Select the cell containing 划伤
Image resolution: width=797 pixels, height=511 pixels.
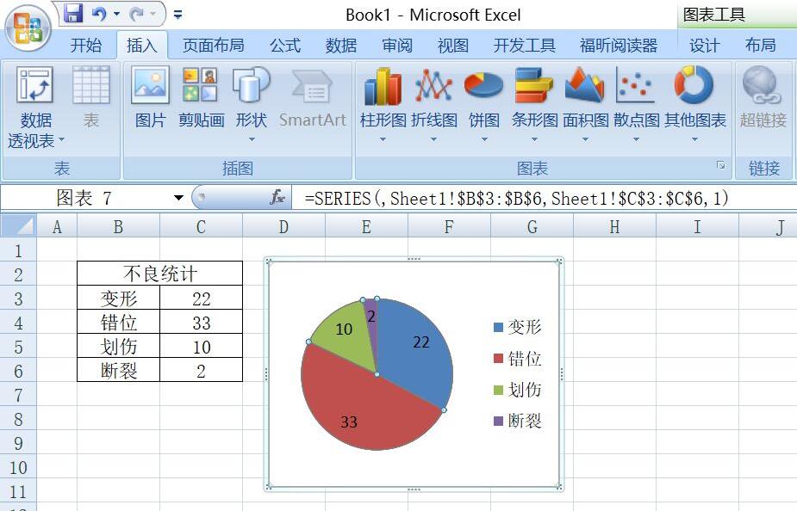pos(118,347)
